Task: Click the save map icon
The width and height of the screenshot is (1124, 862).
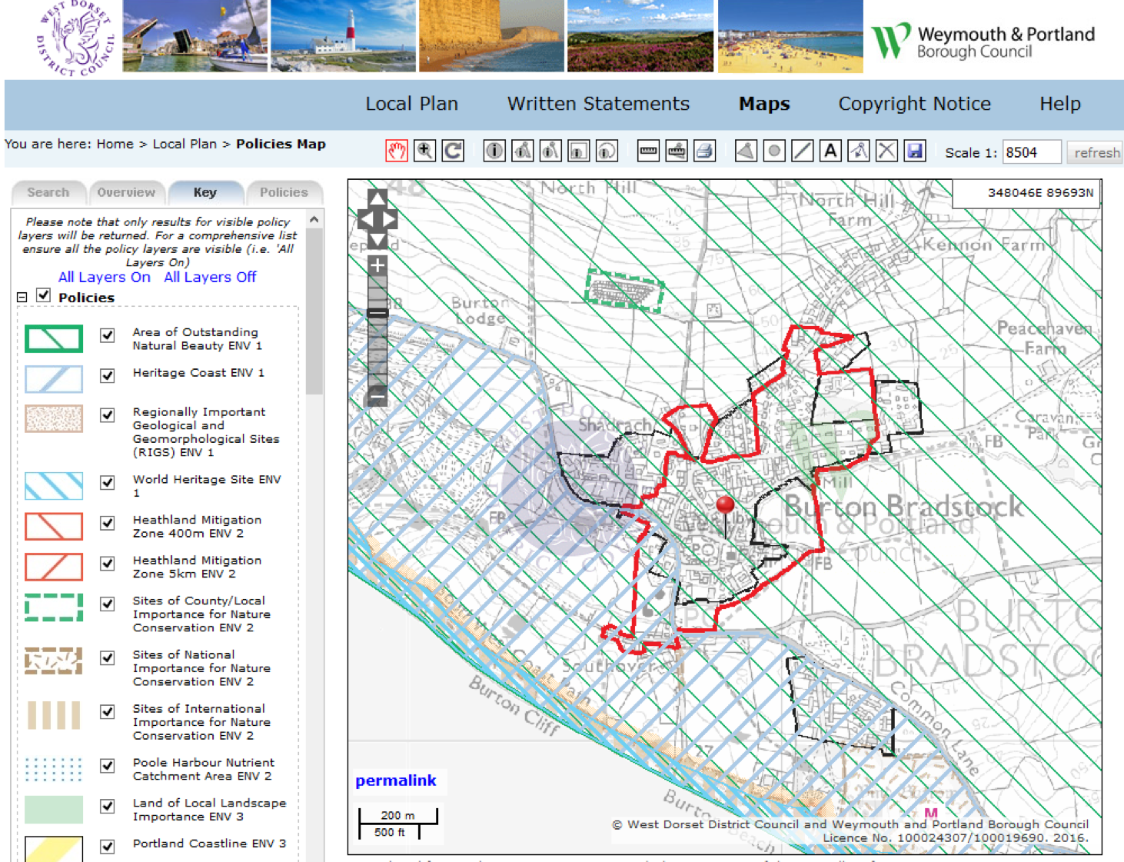Action: pos(915,151)
